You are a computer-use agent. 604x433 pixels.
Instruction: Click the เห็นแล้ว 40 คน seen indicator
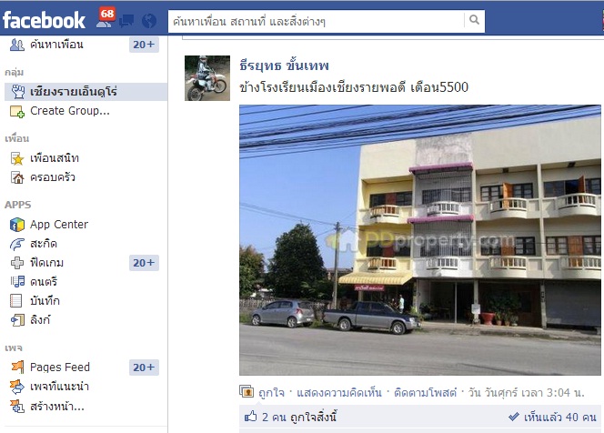tap(552, 417)
